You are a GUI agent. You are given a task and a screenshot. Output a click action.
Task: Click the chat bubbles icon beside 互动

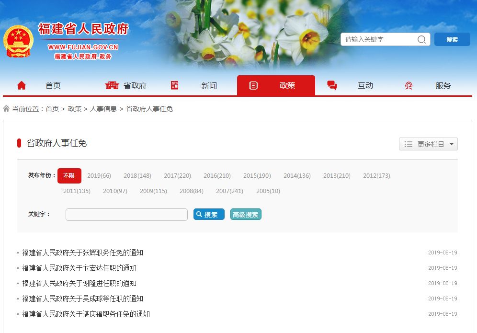point(332,86)
